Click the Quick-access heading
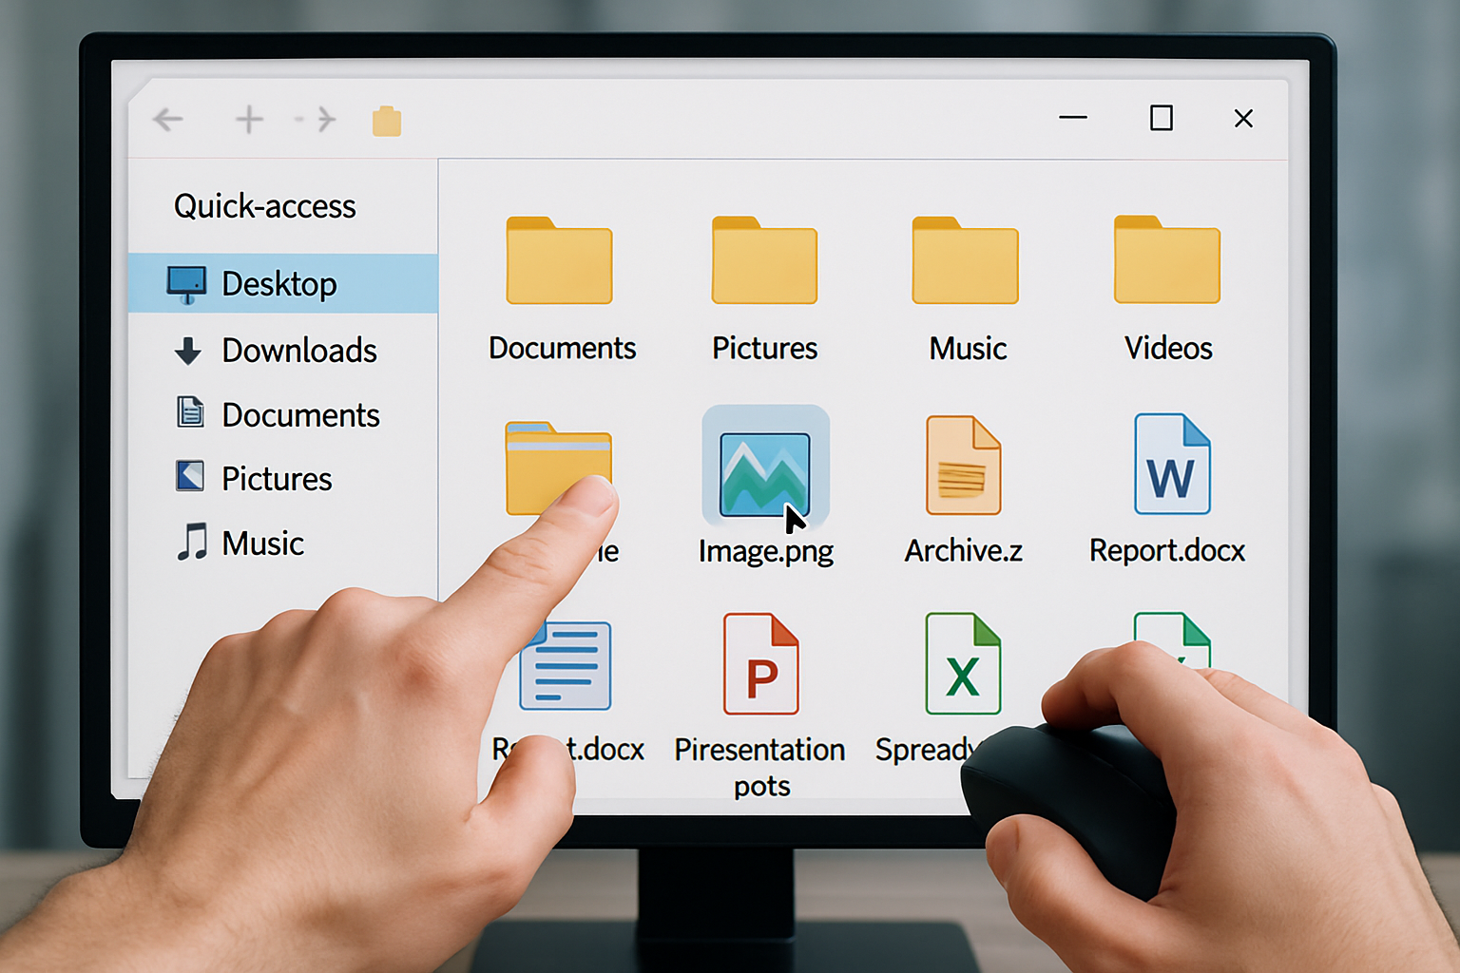 (x=264, y=206)
